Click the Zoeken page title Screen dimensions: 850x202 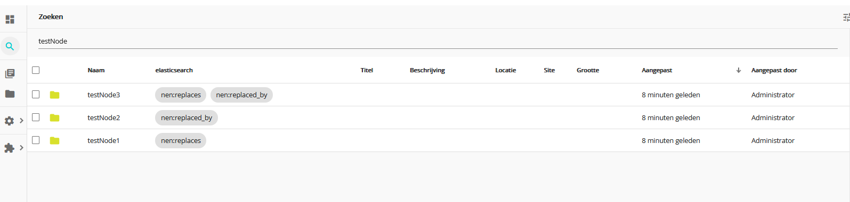click(x=51, y=16)
